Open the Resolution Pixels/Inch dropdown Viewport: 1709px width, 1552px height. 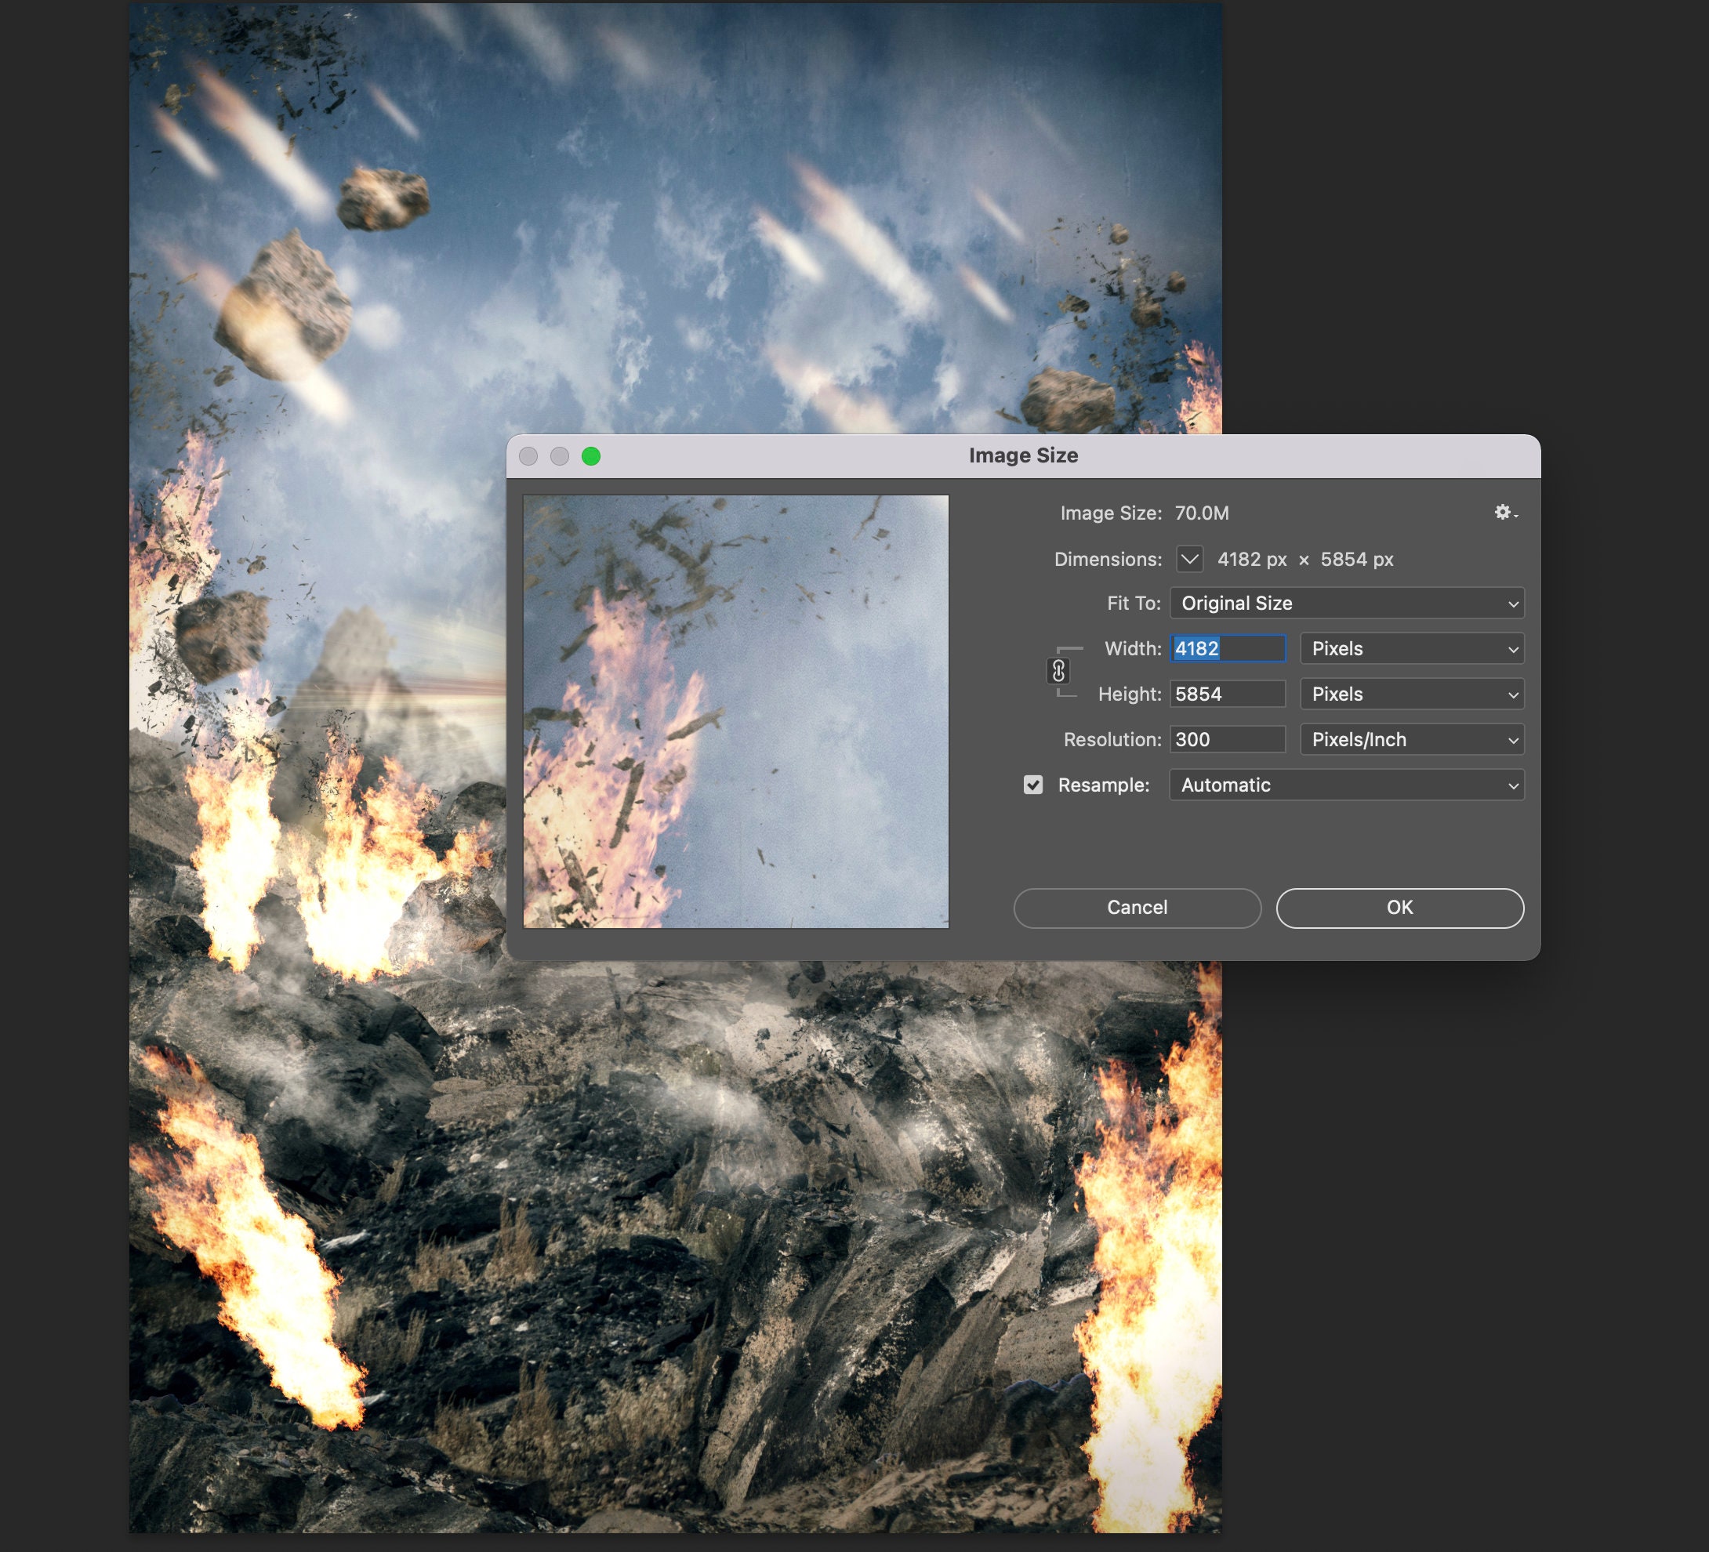coord(1413,740)
